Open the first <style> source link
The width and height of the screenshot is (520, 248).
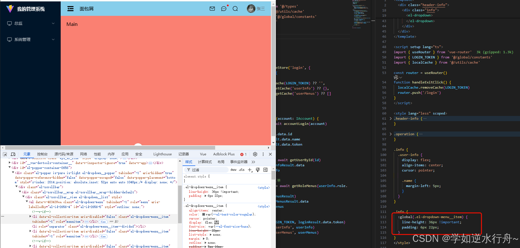[x=263, y=188]
